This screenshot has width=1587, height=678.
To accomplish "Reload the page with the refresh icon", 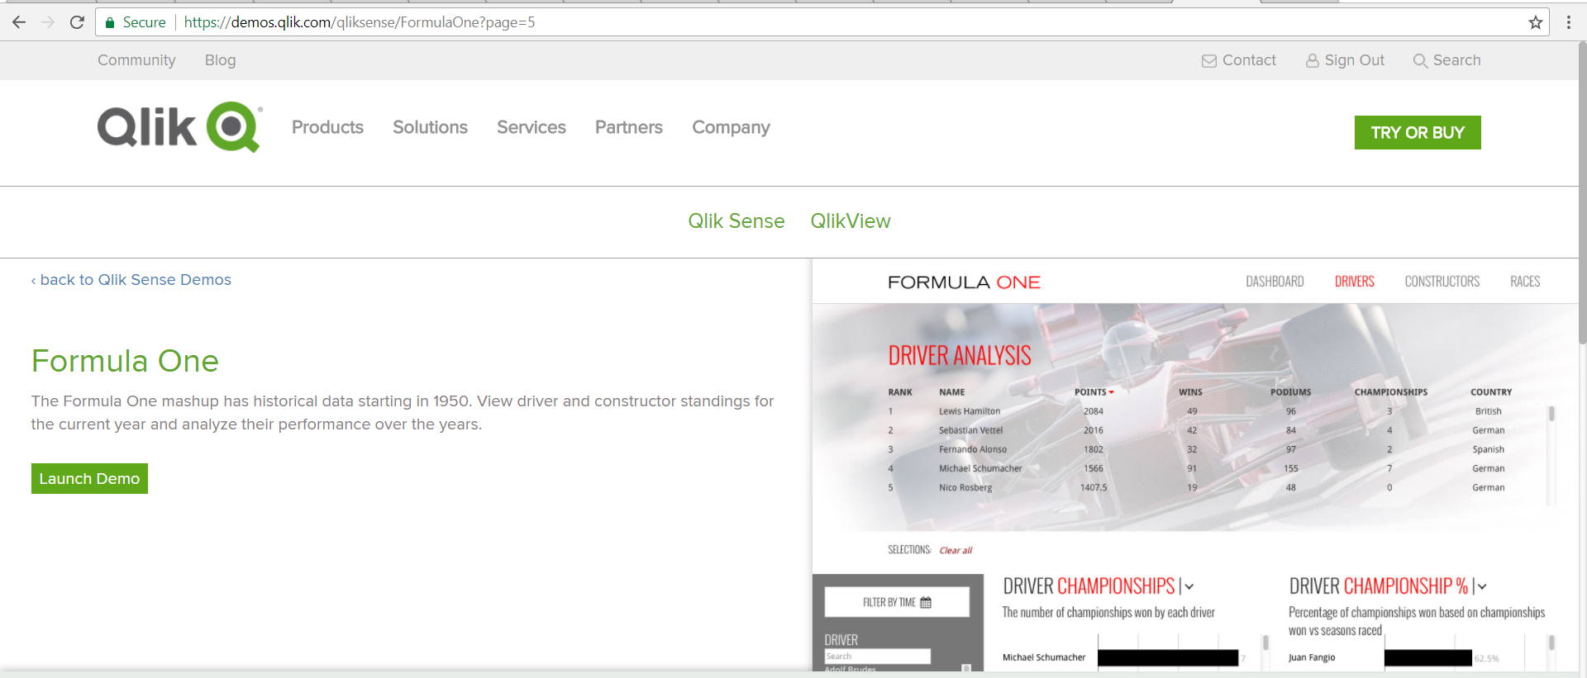I will (x=77, y=22).
